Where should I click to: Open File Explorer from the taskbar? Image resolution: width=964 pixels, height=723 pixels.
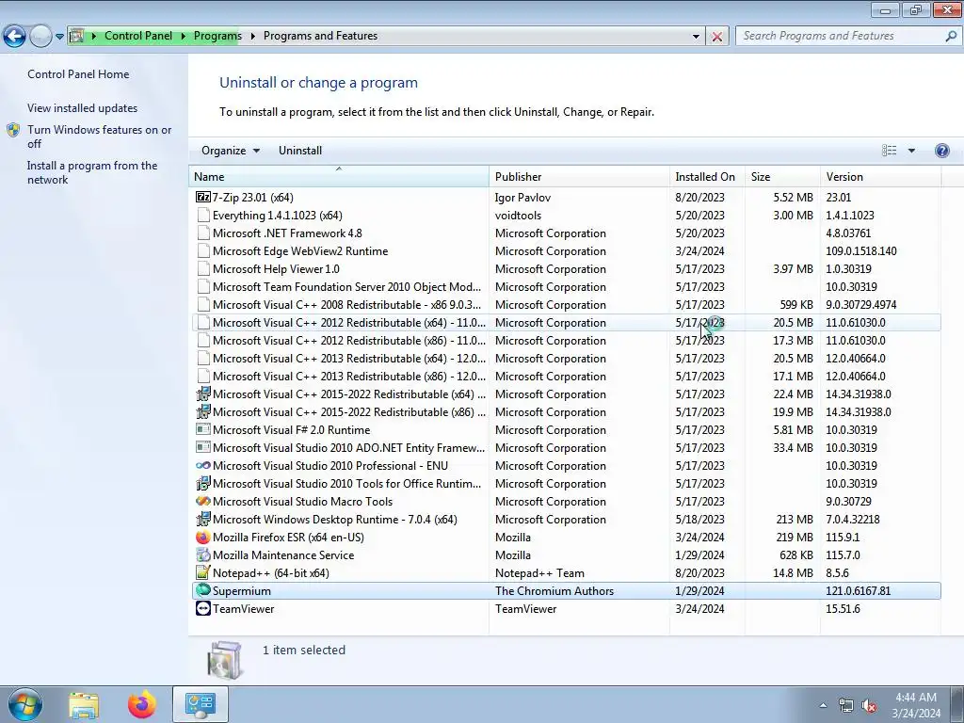pos(84,704)
